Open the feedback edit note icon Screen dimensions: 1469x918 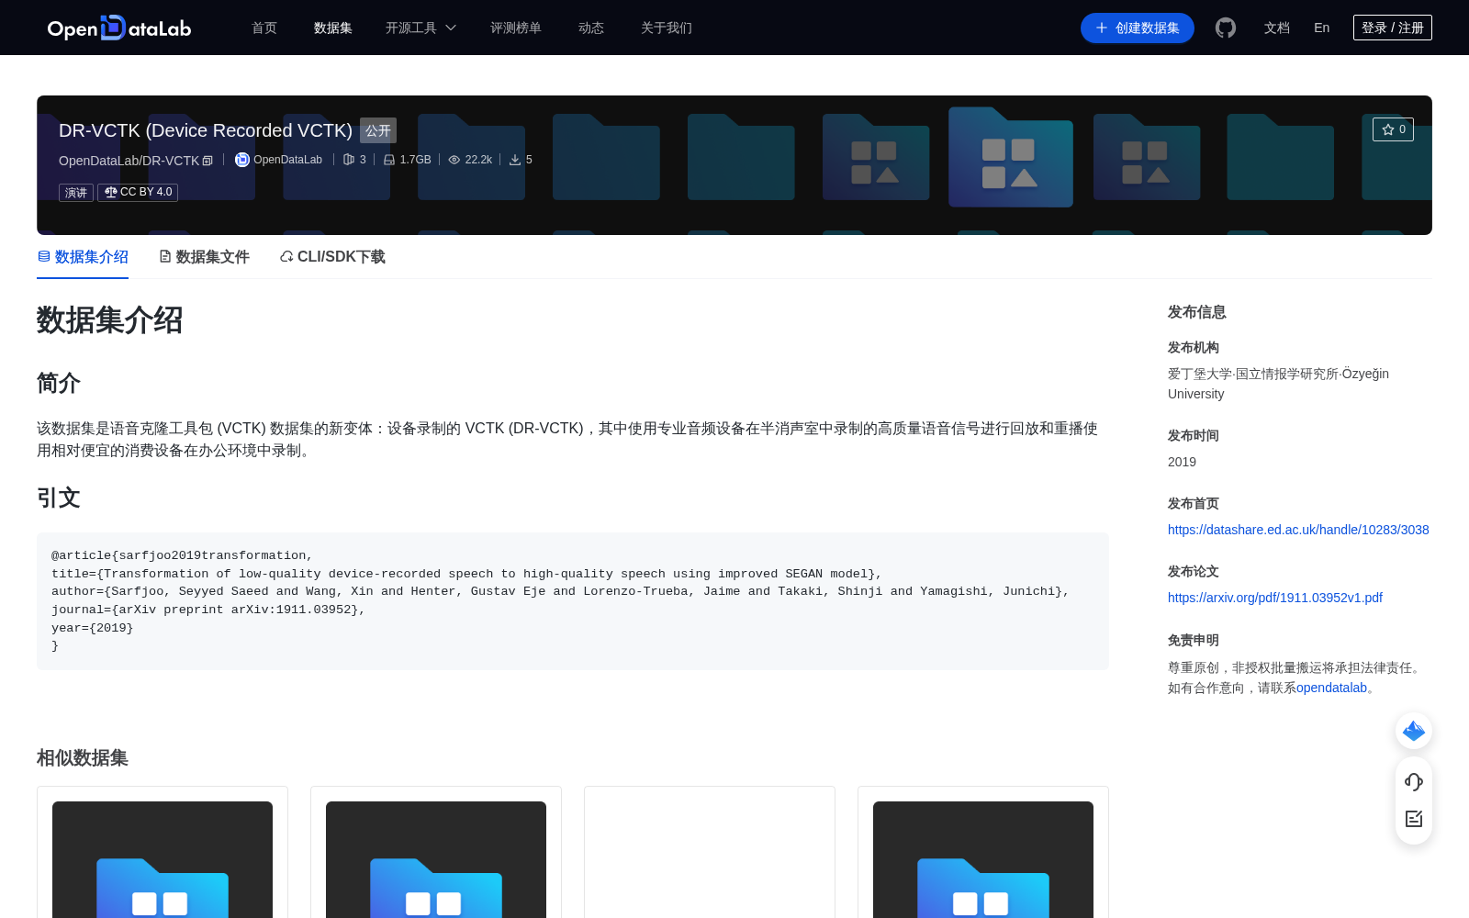pos(1414,819)
